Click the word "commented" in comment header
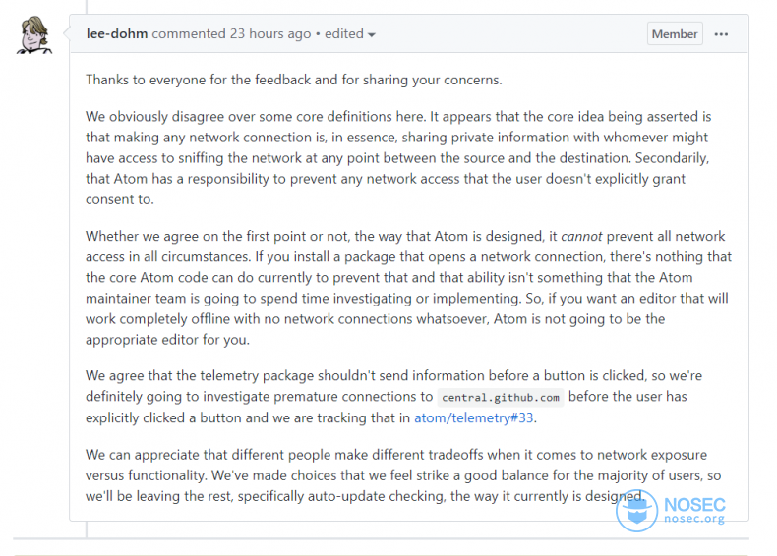 pos(189,33)
